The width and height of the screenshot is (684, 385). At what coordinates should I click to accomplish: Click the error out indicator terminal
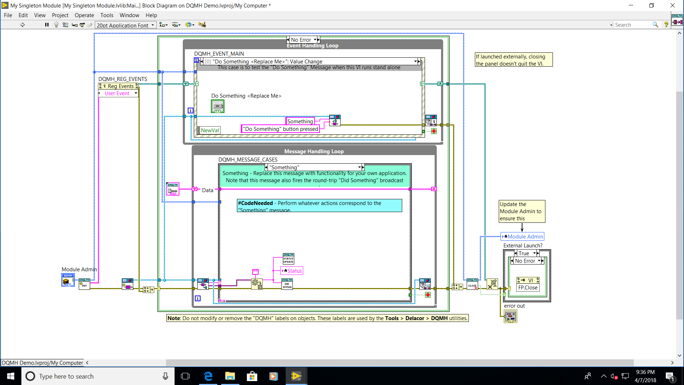pos(510,316)
